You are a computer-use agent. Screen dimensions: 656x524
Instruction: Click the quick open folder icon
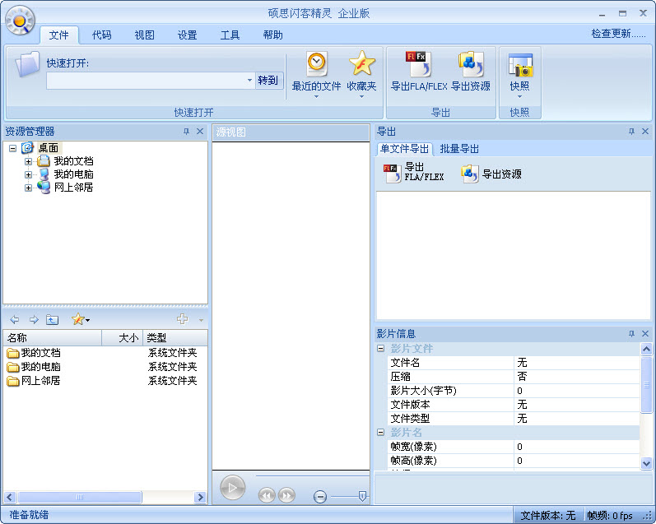pos(28,64)
